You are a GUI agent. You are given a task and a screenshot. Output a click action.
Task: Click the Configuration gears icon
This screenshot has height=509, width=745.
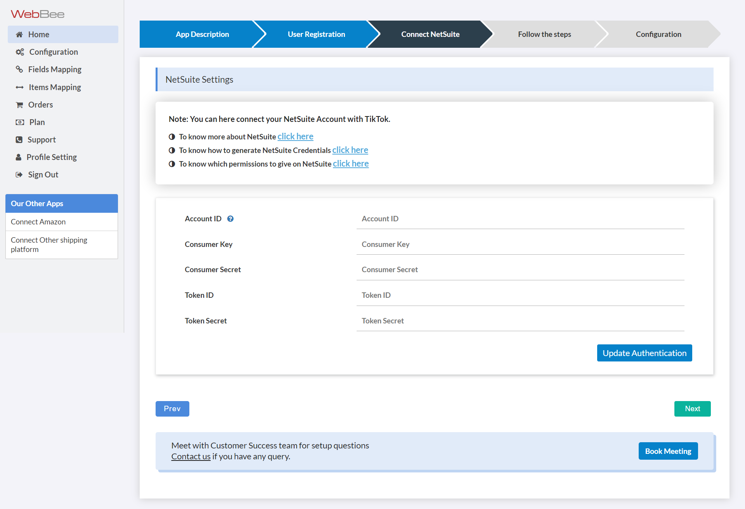20,52
